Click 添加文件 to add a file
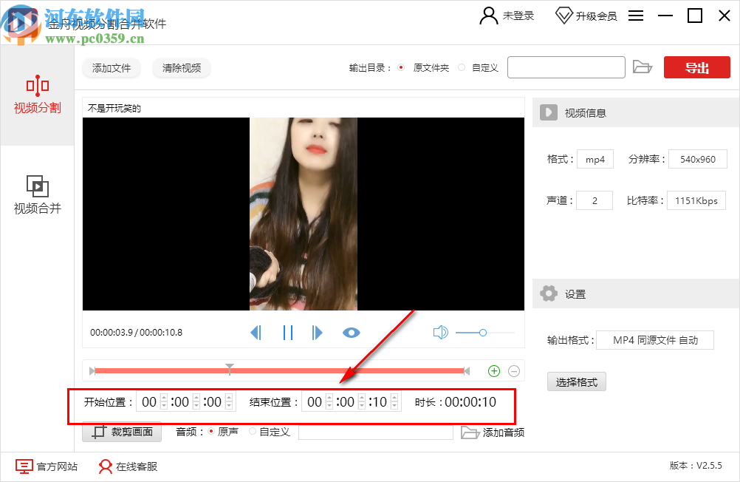The width and height of the screenshot is (740, 482). 111,67
